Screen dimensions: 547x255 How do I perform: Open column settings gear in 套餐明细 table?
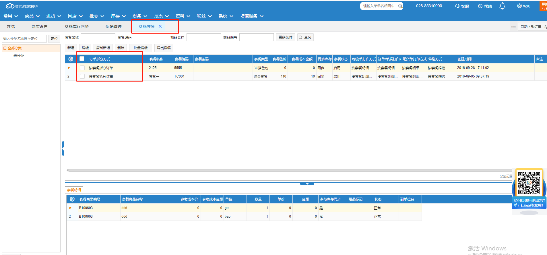point(72,199)
